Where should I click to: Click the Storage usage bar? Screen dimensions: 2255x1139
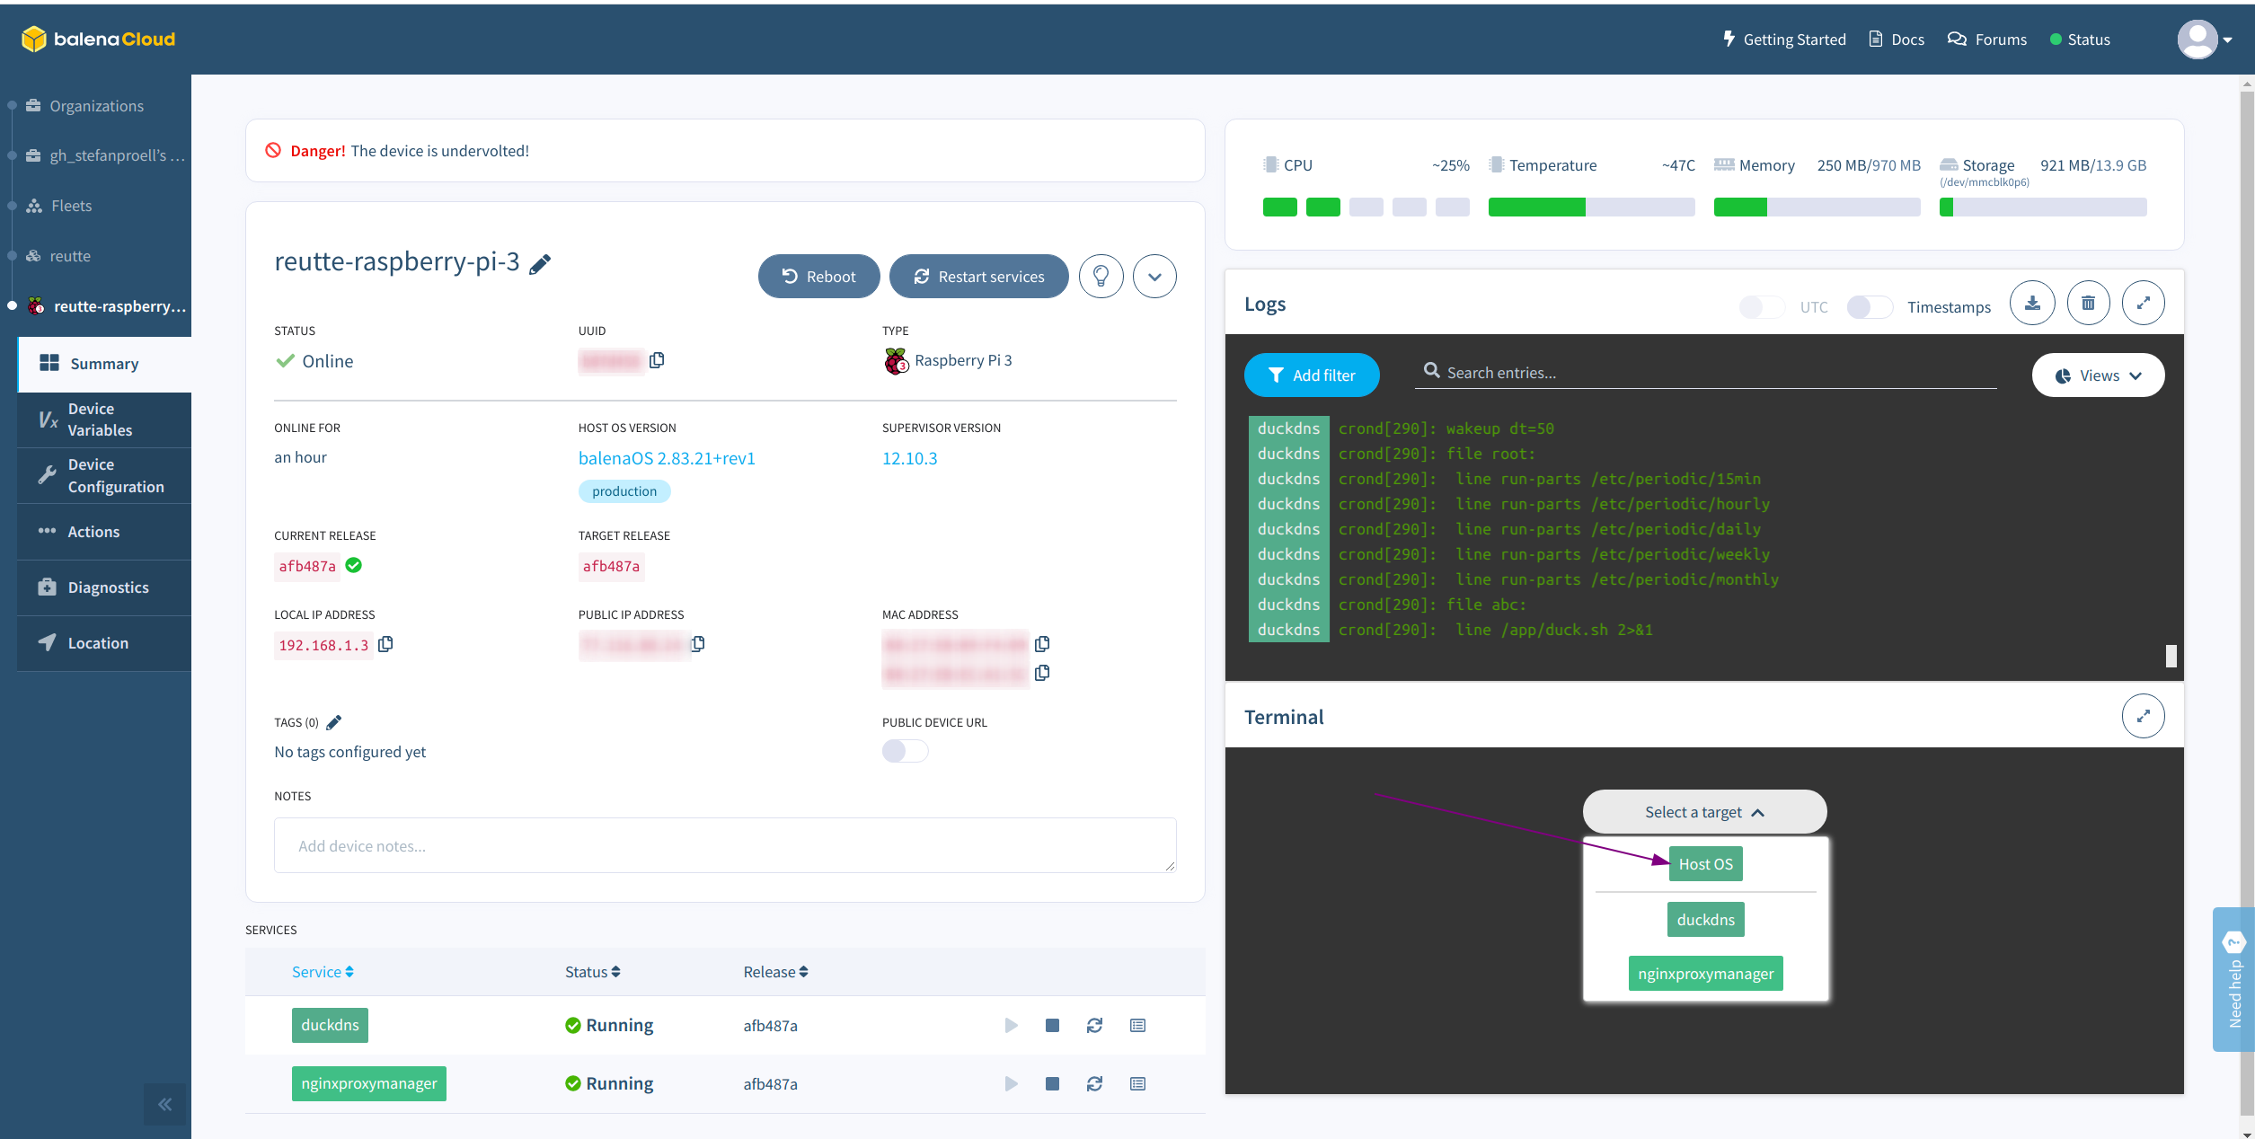tap(2043, 207)
